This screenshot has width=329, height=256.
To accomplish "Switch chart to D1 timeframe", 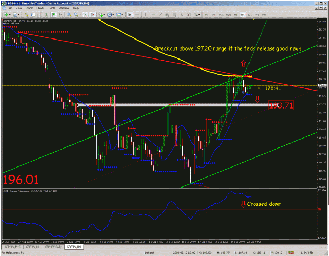I will pyautogui.click(x=250, y=15).
